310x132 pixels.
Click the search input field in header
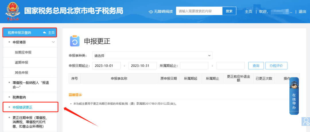click(199, 11)
